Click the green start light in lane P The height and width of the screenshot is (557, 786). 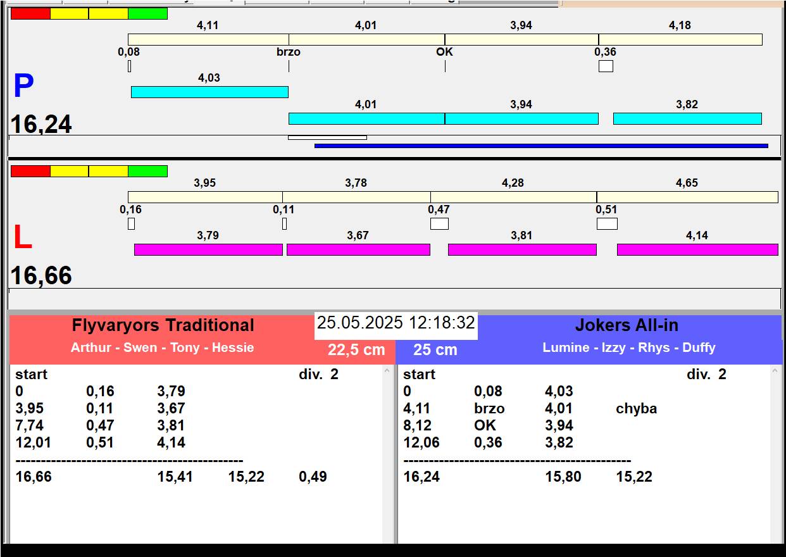point(147,13)
